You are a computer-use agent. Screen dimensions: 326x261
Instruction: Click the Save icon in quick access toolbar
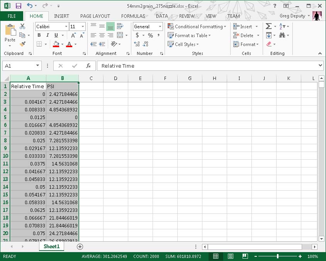(x=18, y=6)
